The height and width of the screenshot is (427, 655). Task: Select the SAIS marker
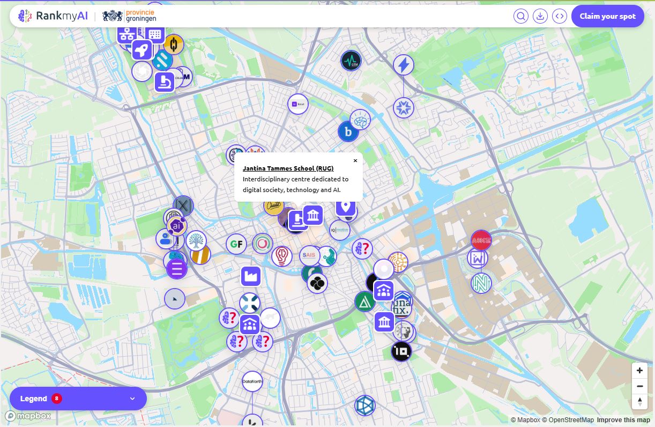tap(309, 255)
